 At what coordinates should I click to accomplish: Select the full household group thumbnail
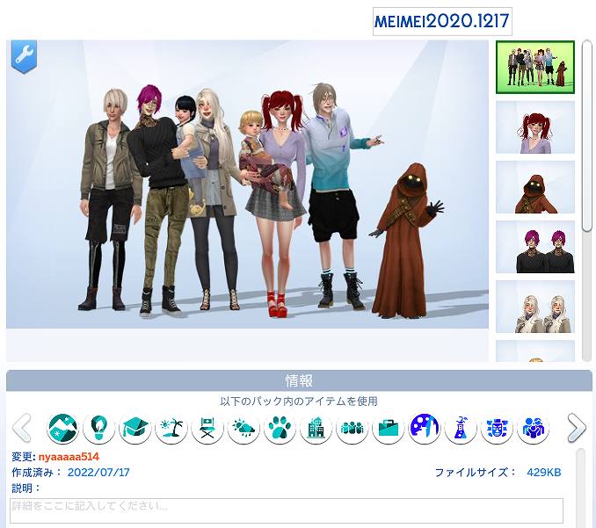[x=534, y=67]
